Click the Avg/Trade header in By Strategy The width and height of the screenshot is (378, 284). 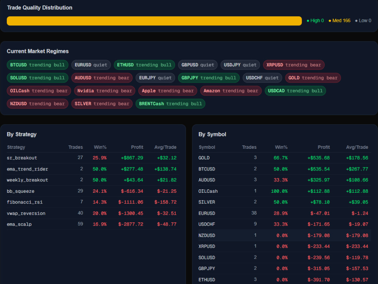(x=166, y=147)
